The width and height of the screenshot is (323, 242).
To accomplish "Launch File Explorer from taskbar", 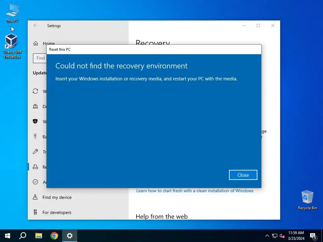I will point(38,236).
